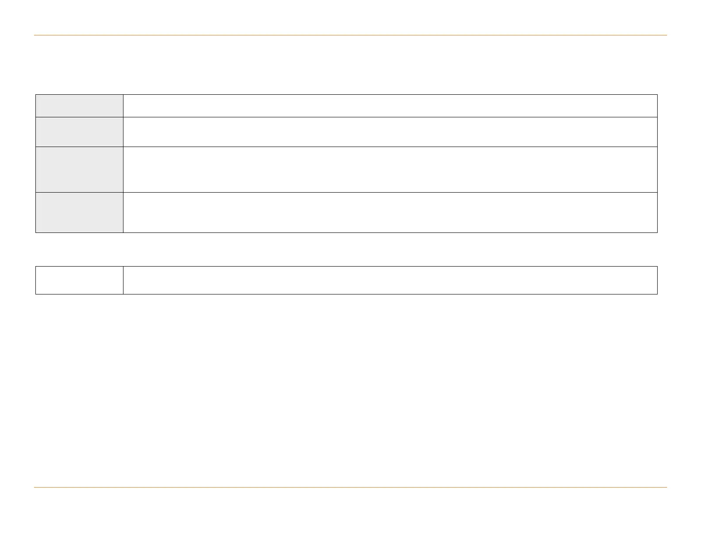Select the second gray label cell
Image resolution: width=701 pixels, height=542 pixels.
click(79, 132)
